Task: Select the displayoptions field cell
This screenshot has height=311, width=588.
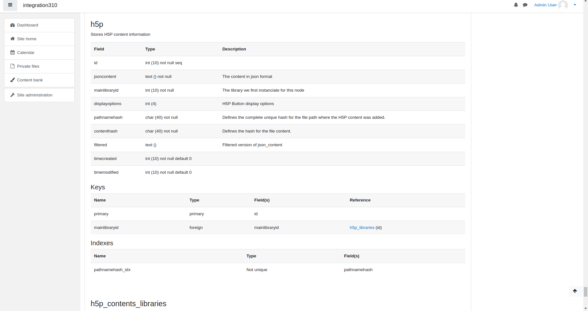Action: [108, 104]
